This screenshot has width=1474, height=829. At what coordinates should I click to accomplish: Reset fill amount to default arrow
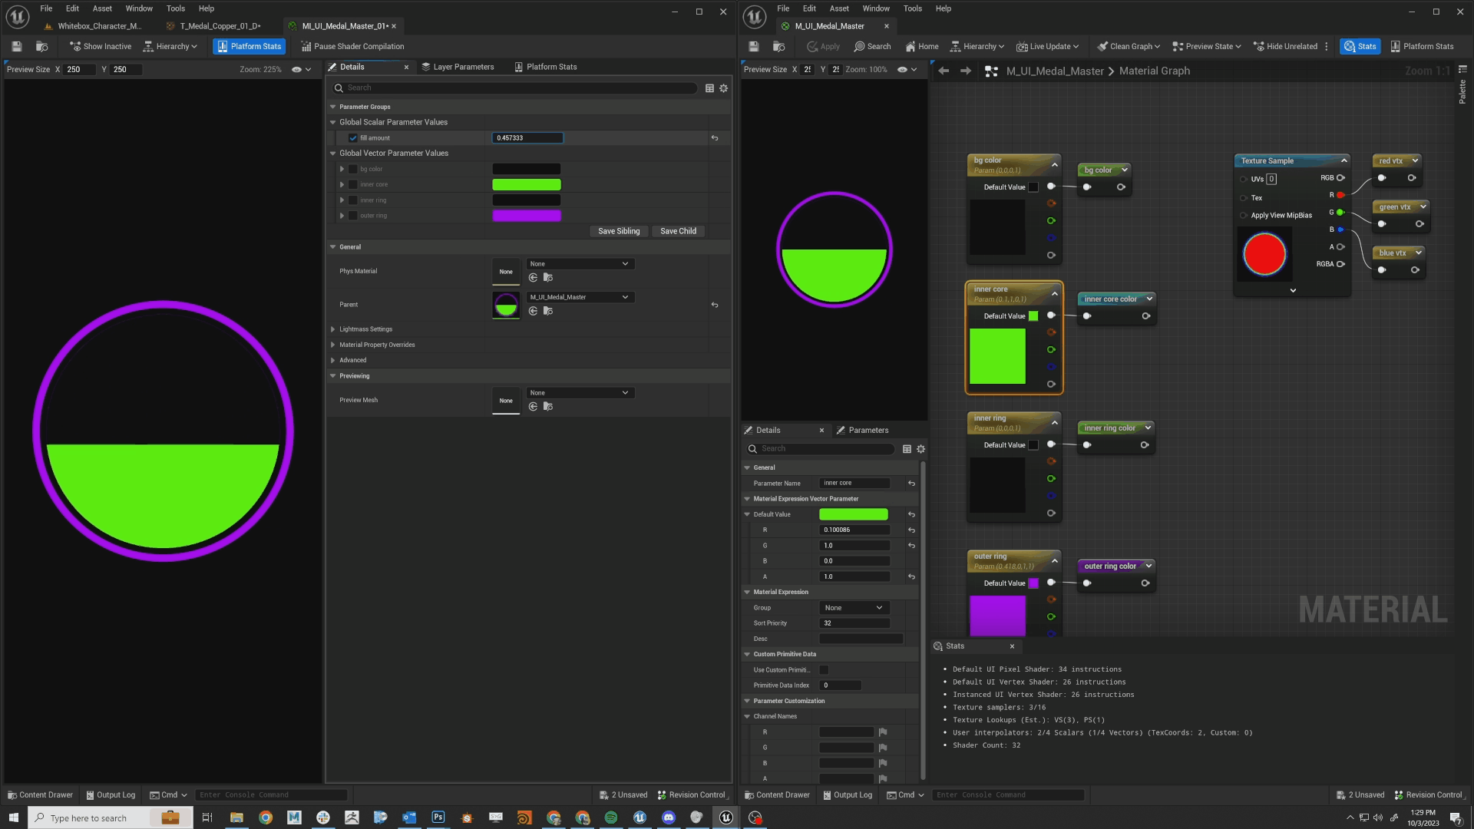[x=715, y=138]
